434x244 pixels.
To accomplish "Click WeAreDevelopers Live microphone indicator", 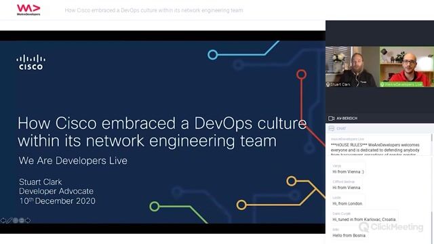I will pyautogui.click(x=382, y=84).
